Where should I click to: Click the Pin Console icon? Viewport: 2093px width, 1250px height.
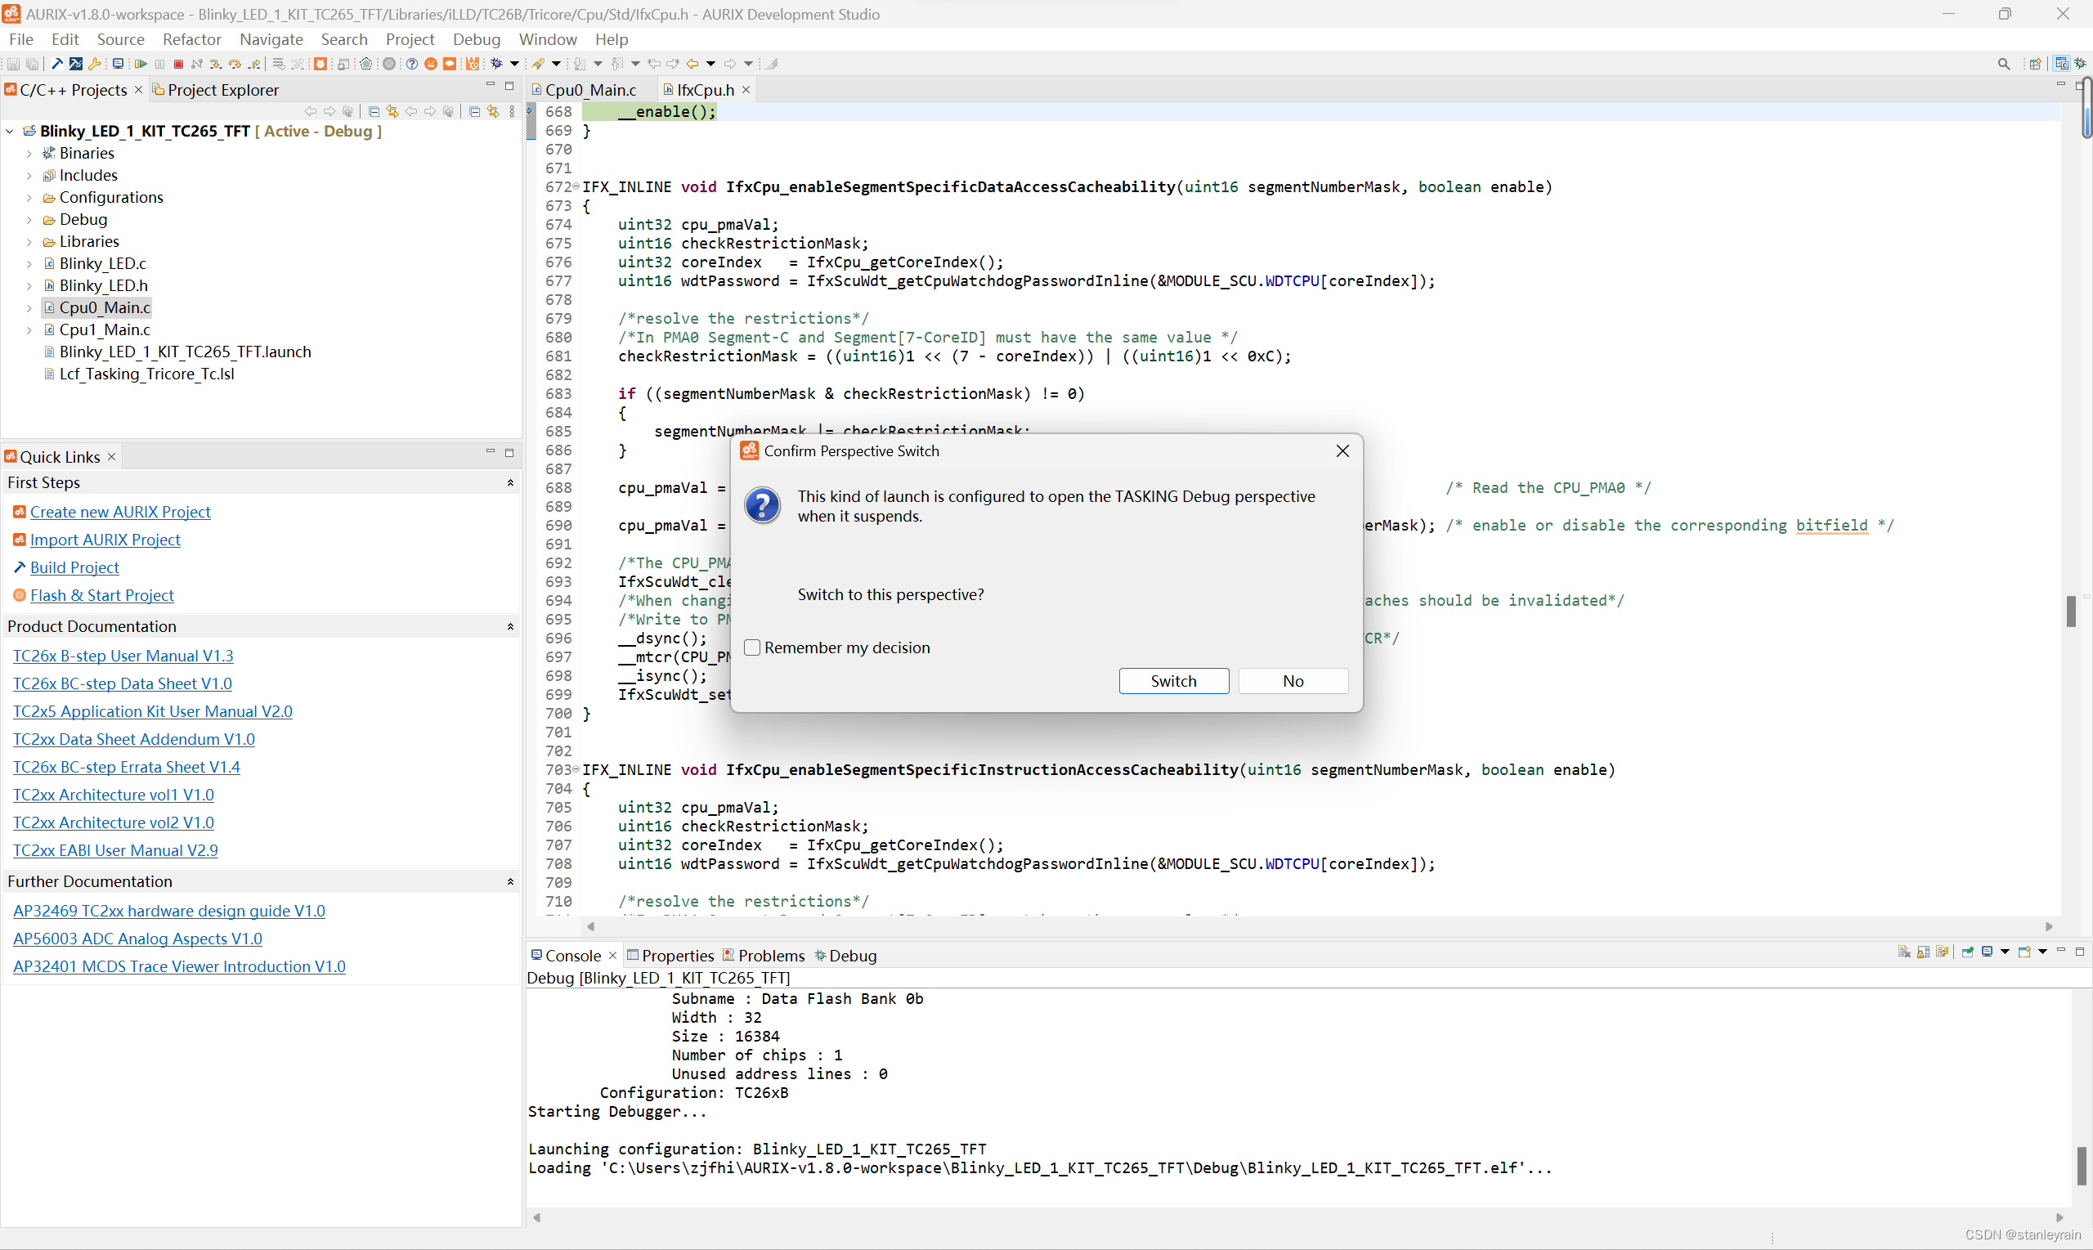[1968, 952]
